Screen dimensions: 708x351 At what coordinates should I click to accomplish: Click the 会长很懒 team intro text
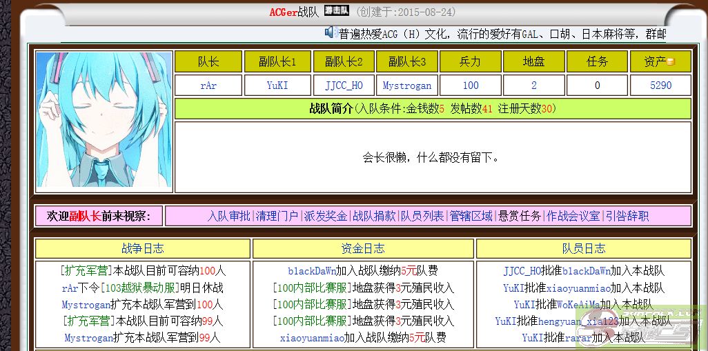coord(431,157)
